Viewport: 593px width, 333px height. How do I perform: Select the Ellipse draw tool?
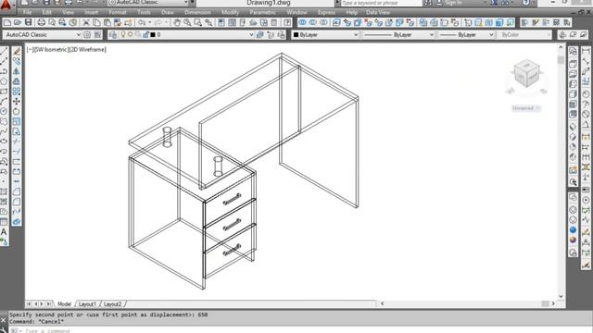click(x=4, y=142)
